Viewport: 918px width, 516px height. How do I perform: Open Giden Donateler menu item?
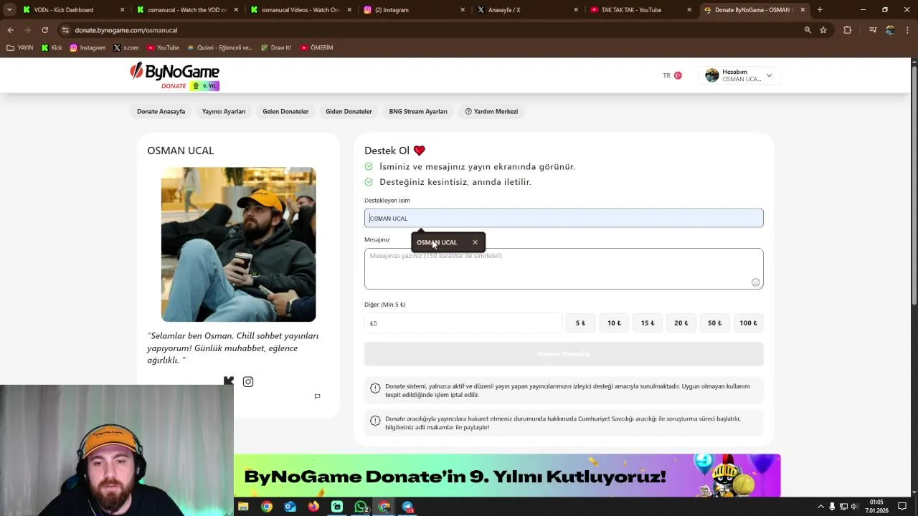click(x=349, y=111)
